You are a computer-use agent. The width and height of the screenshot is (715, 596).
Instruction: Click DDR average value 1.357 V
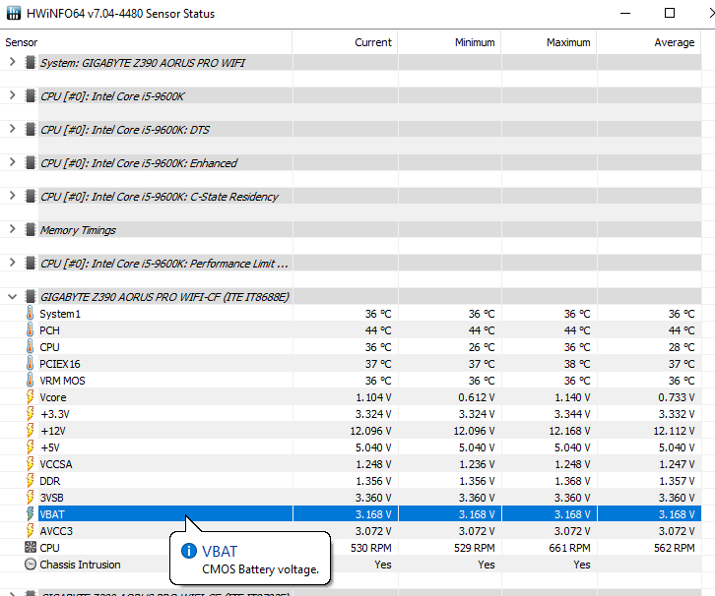tap(677, 481)
